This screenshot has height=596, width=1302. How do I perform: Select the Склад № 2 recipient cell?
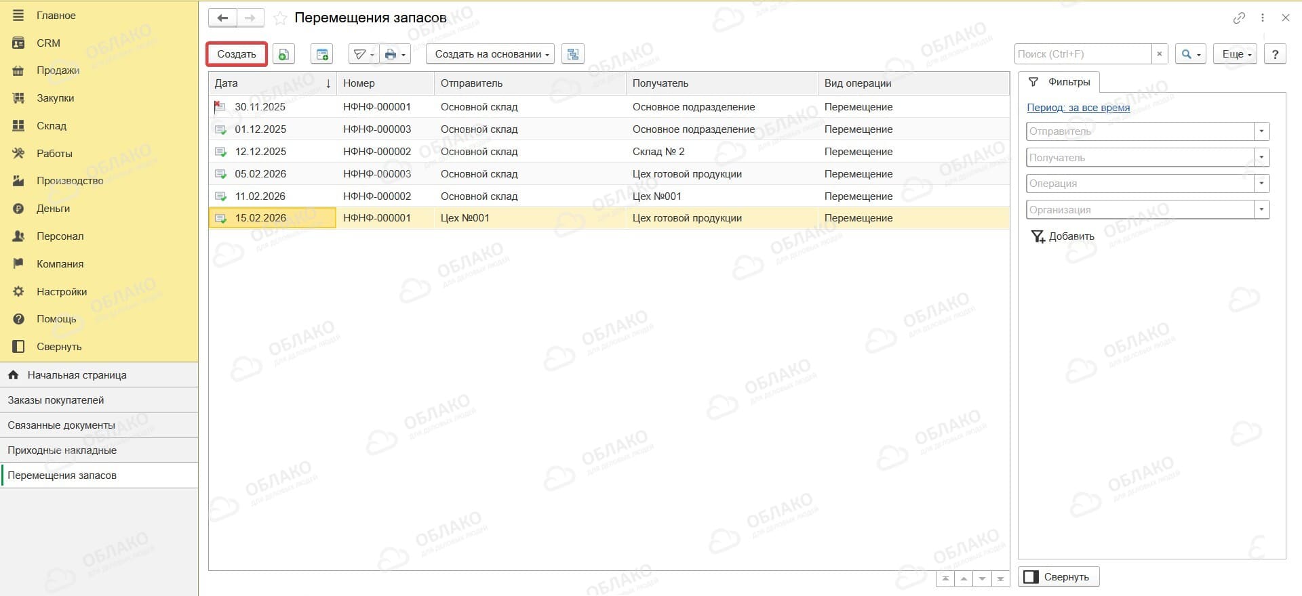click(722, 152)
